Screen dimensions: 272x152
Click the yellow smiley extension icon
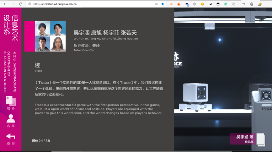coord(202,4)
